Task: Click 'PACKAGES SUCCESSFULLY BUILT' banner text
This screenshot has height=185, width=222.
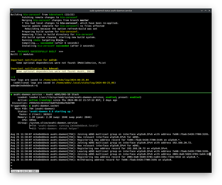Action: click(37, 51)
